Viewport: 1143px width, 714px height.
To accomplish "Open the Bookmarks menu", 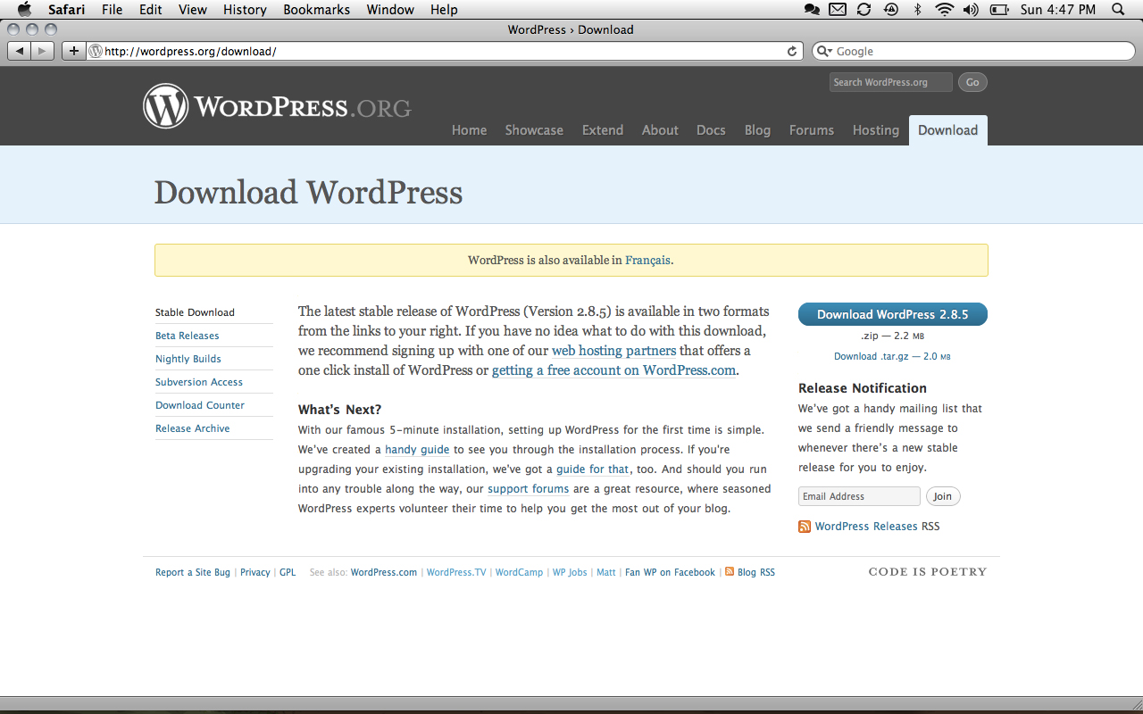I will click(317, 10).
